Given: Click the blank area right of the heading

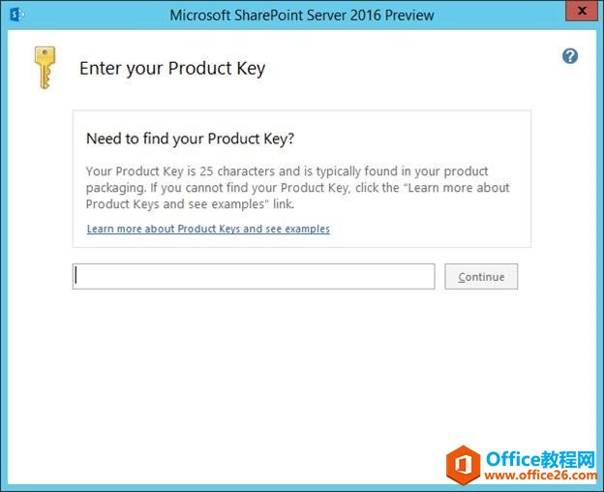Looking at the screenshot, I should click(405, 69).
